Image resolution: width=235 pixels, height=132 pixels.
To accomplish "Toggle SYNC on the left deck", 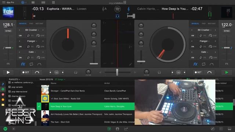I will pos(8,31).
